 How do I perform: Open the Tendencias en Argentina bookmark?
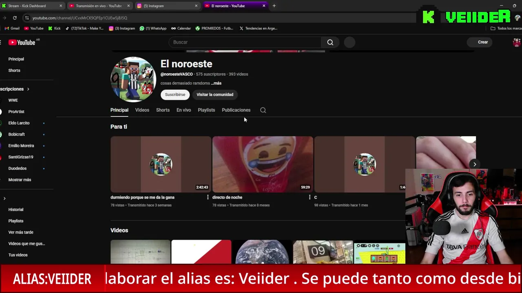click(x=258, y=28)
